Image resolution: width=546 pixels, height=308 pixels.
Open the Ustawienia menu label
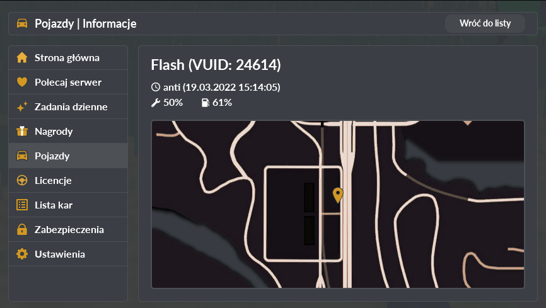60,254
